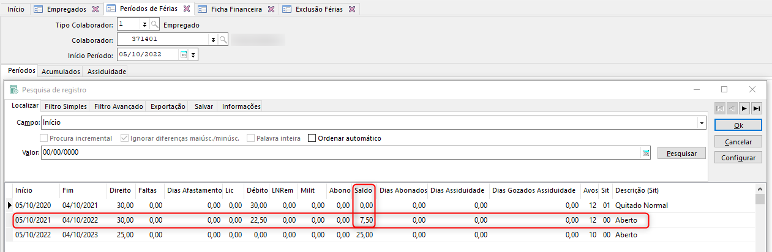This screenshot has height=252, width=772.
Task: Click the Dias Afastamento column header
Action: (x=193, y=190)
